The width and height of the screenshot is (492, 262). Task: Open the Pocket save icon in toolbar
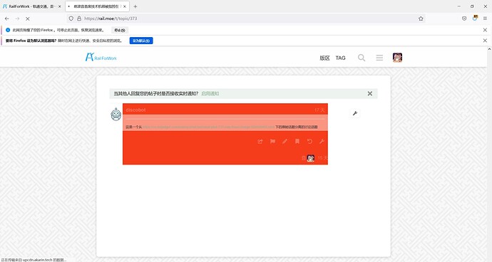pos(464,19)
